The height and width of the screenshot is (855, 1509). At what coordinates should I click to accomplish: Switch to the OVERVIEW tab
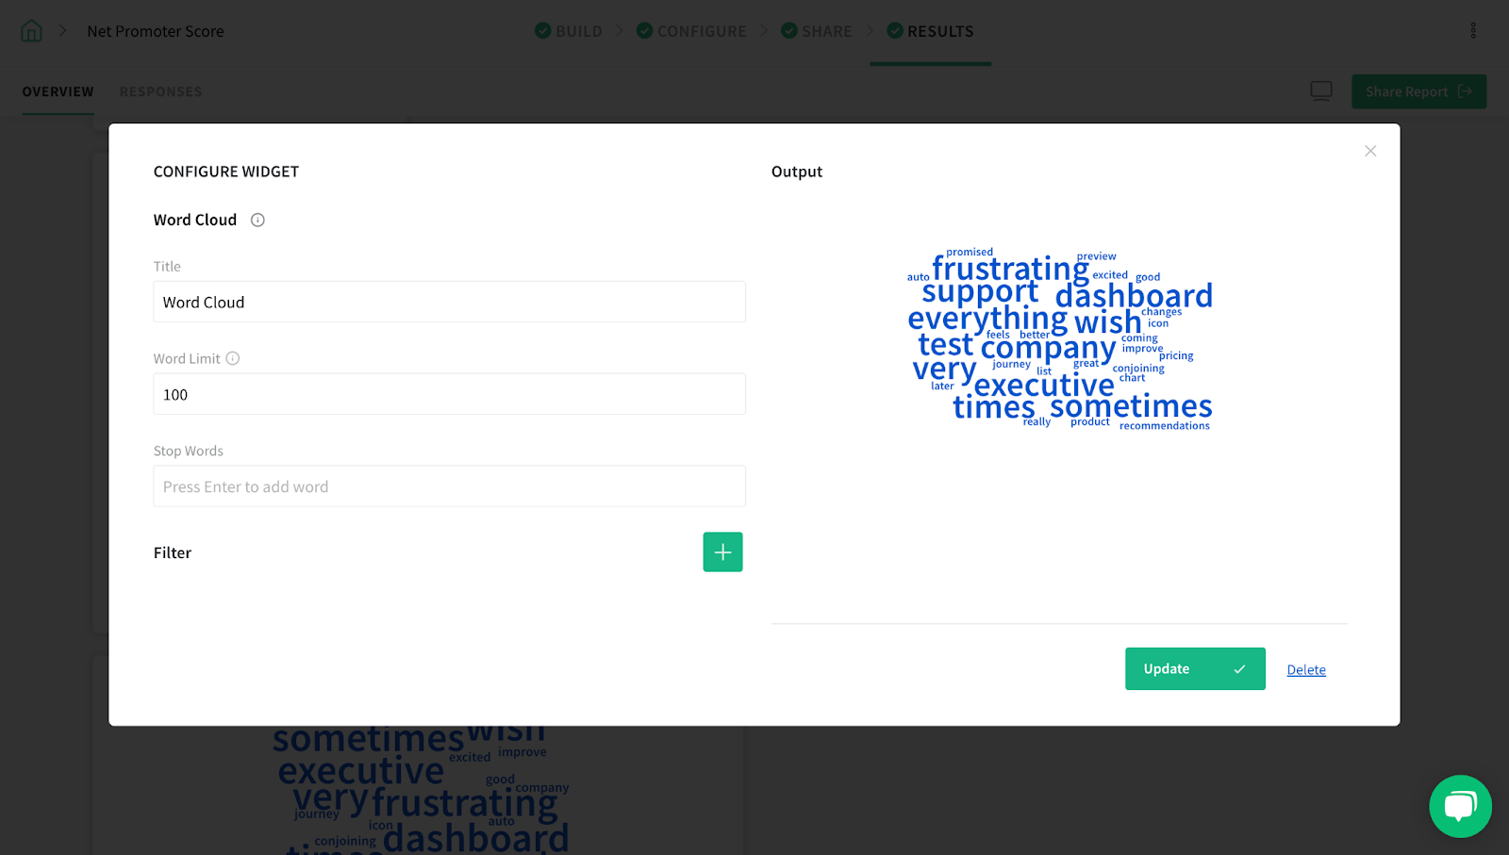coord(58,91)
